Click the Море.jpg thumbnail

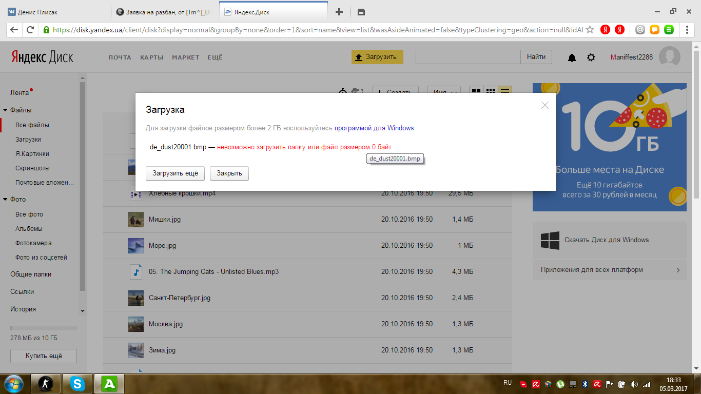coord(136,246)
